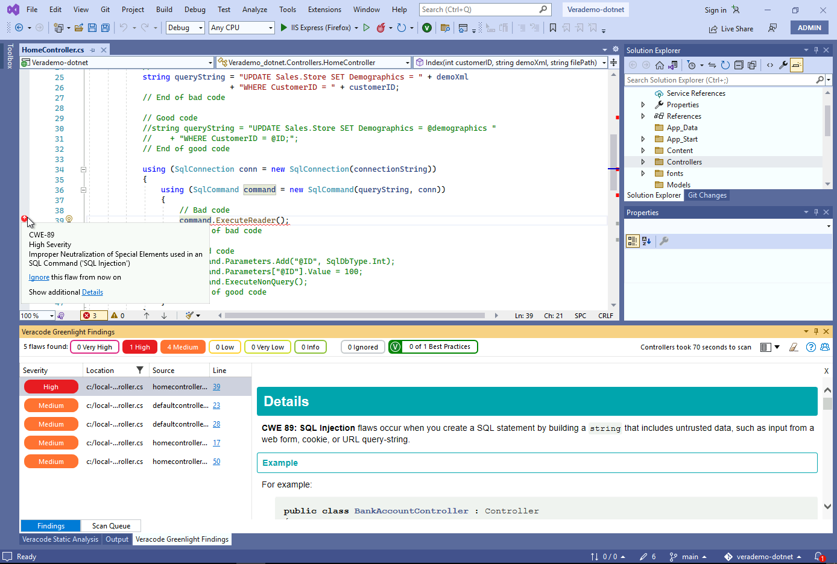Click the notifications bell in the status bar
Screen dimensions: 837x564
819,557
